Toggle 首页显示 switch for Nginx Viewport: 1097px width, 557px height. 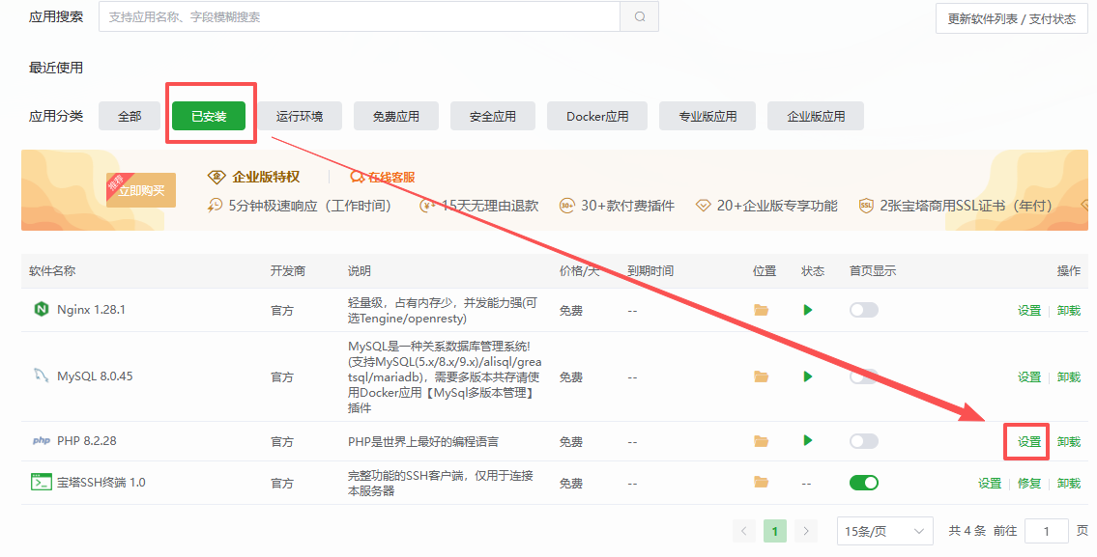click(x=864, y=309)
